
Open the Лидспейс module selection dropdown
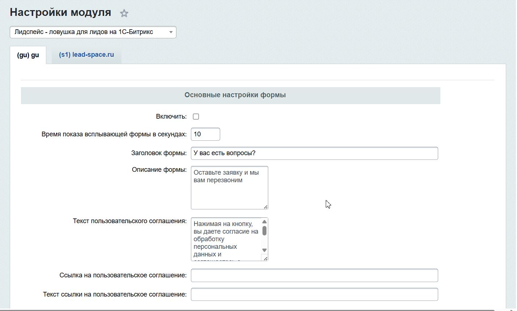[x=93, y=32]
